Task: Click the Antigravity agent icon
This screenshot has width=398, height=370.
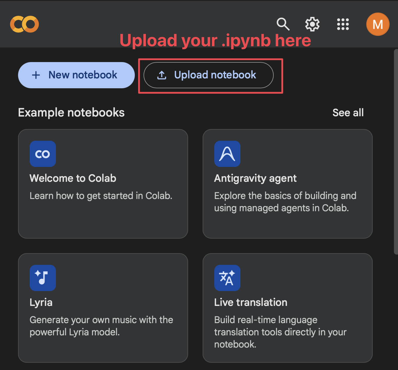Action: pos(227,154)
